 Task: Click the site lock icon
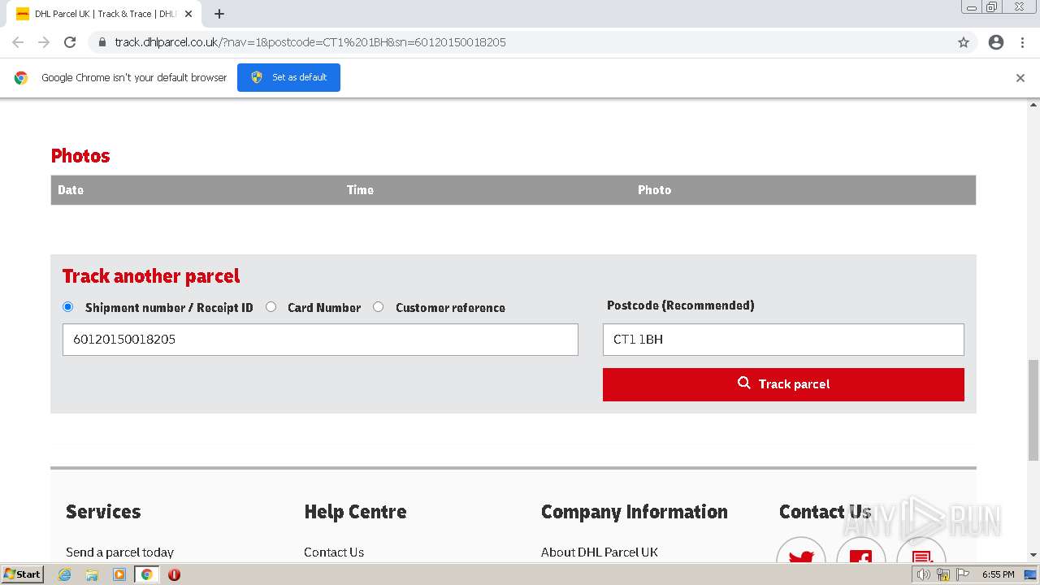[102, 42]
